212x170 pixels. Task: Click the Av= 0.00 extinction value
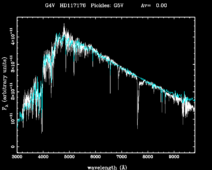(154, 5)
